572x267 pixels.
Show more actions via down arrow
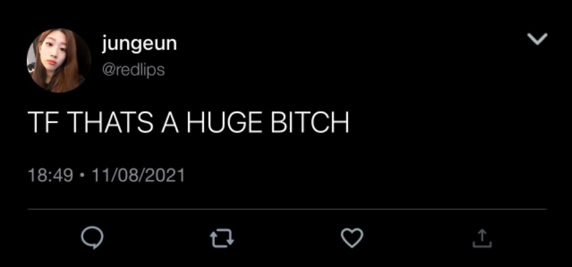537,38
